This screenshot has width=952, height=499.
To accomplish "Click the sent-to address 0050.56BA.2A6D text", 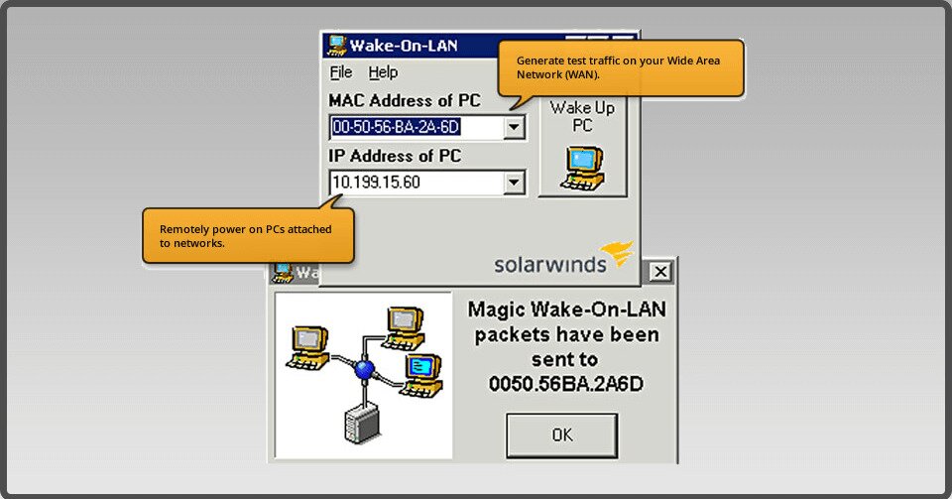I will tap(566, 384).
